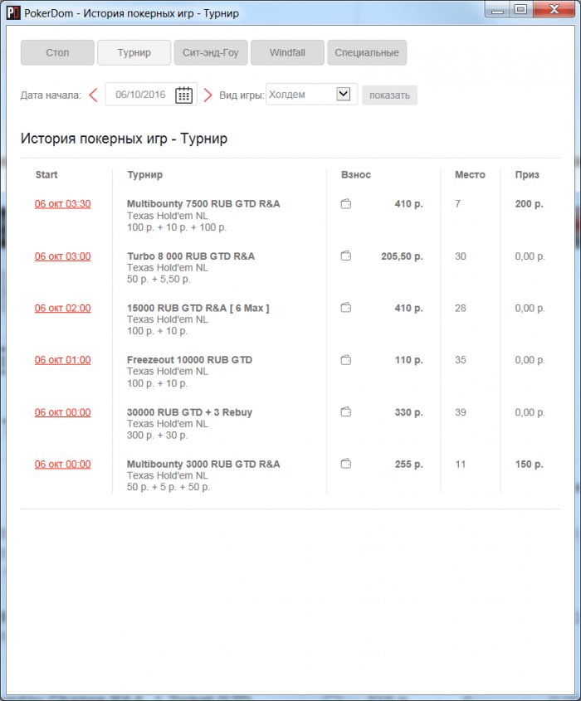Open the calendar date picker icon
This screenshot has height=701, width=581.
tap(183, 95)
